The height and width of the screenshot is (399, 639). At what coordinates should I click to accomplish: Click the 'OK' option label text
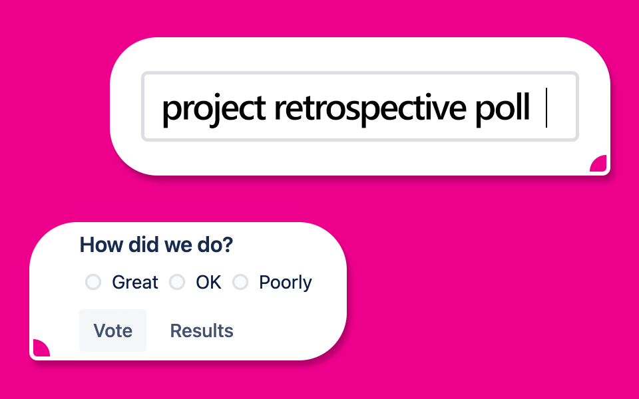[x=208, y=283]
